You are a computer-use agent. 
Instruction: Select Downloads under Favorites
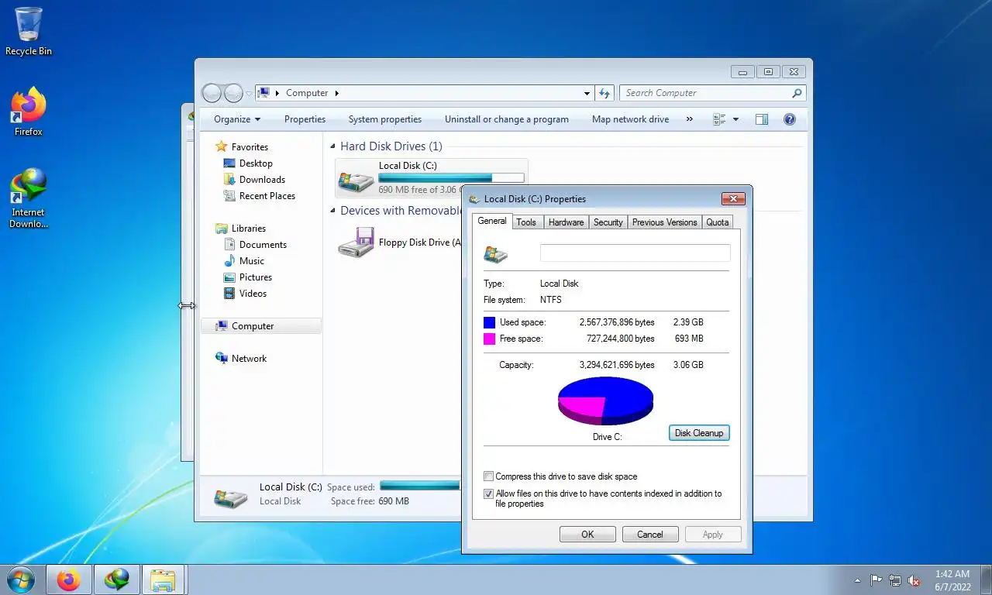pos(262,180)
